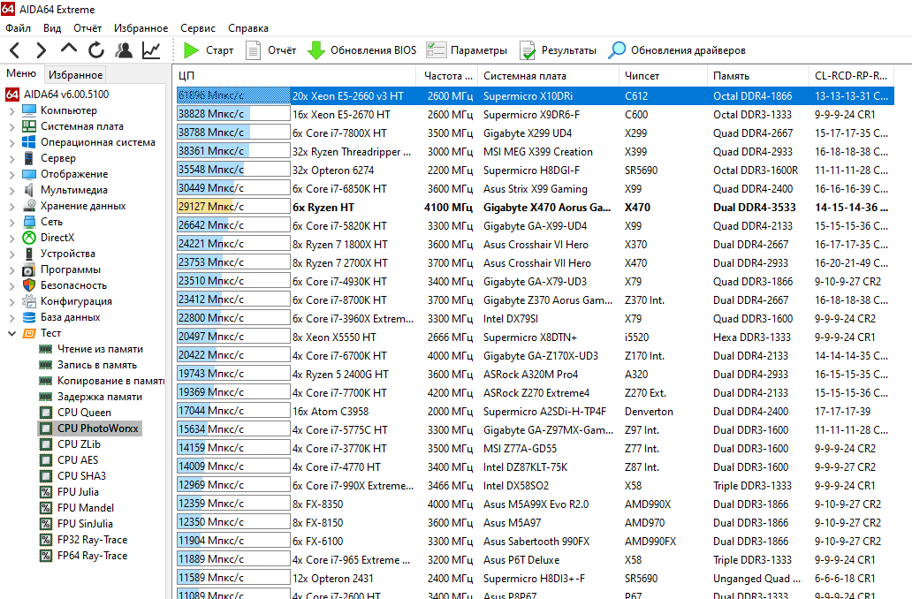
Task: Click the Компьютер monitor icon
Action: (x=29, y=110)
